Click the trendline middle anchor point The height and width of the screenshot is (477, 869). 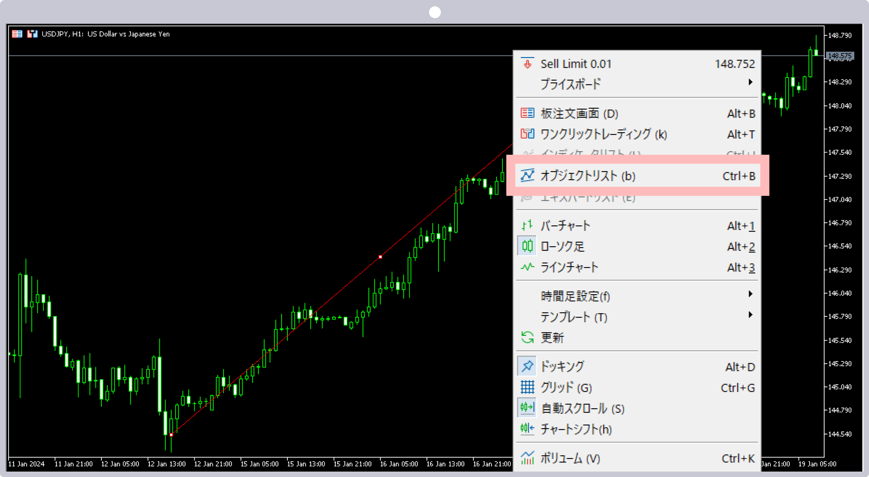[x=380, y=257]
